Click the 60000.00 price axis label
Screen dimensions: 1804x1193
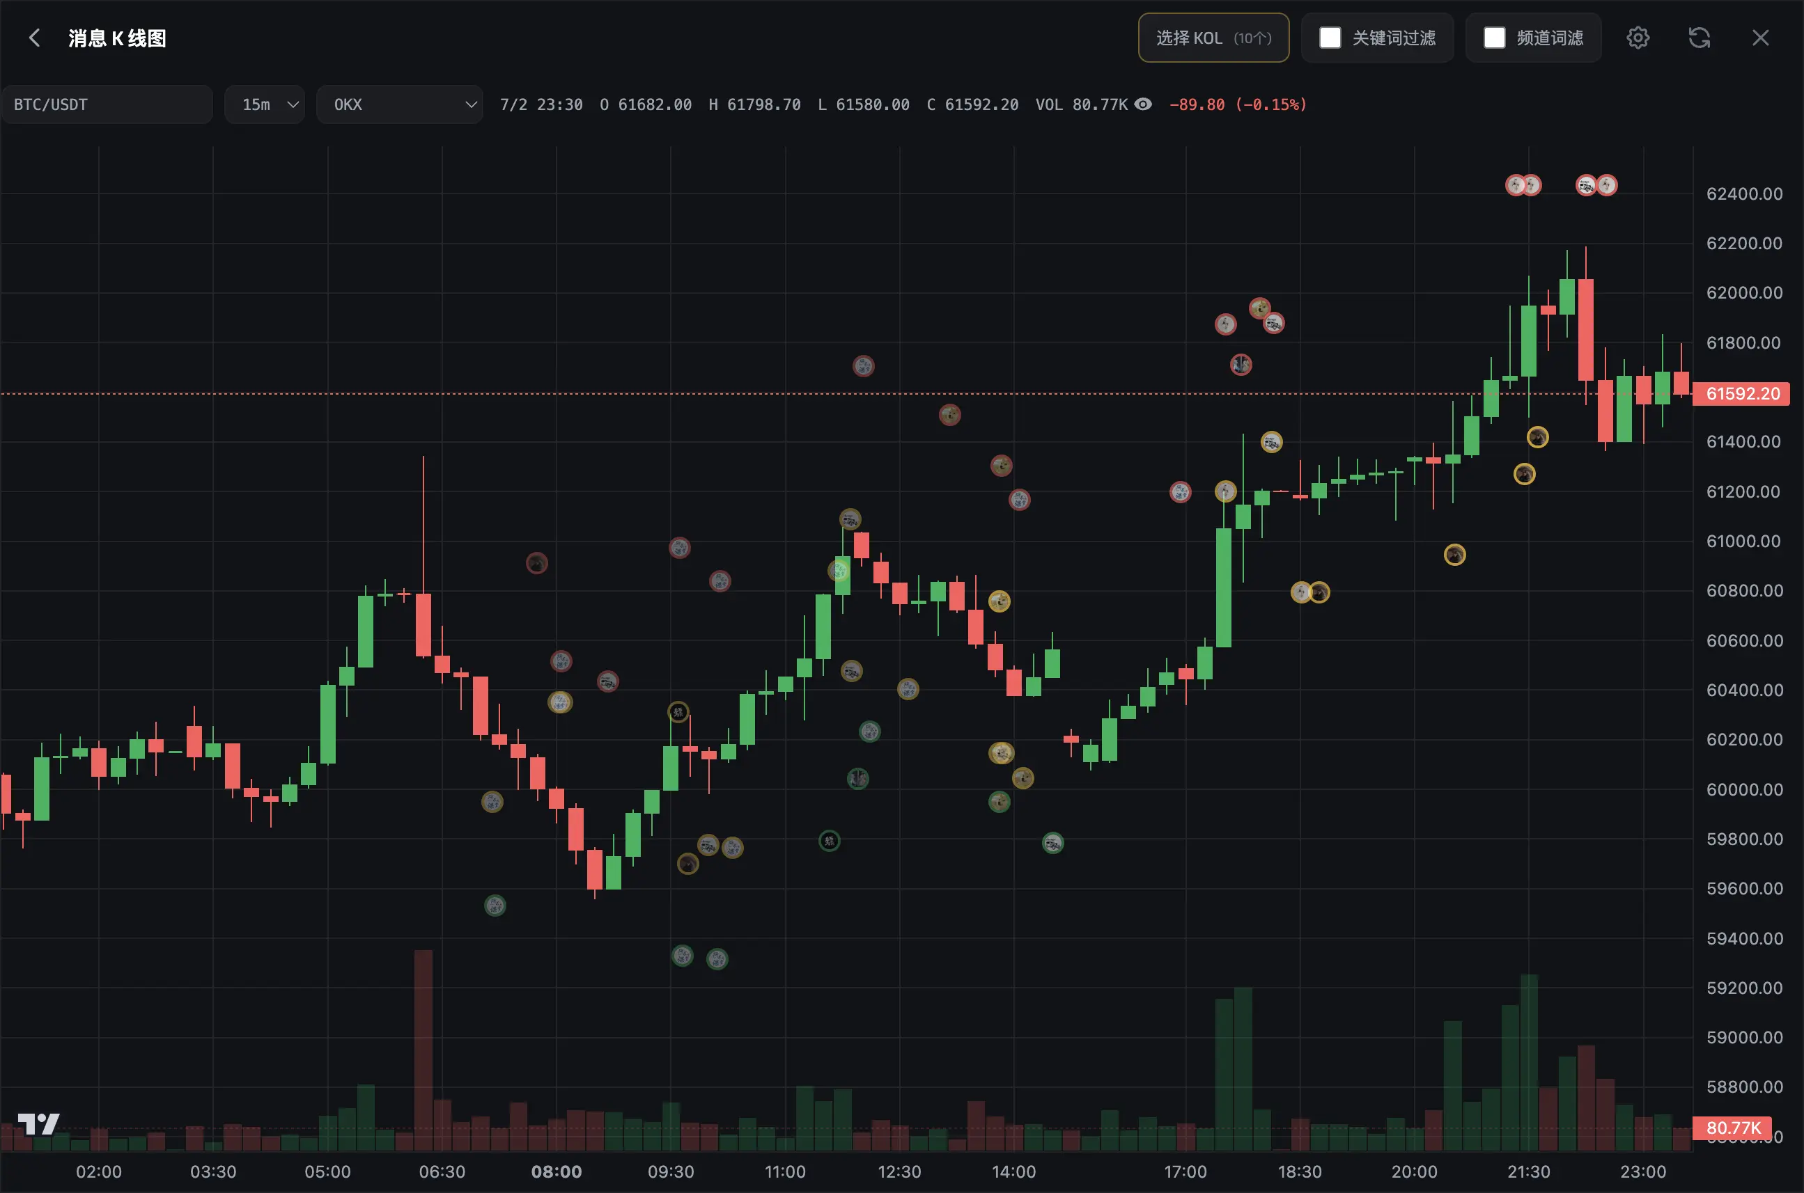point(1744,789)
